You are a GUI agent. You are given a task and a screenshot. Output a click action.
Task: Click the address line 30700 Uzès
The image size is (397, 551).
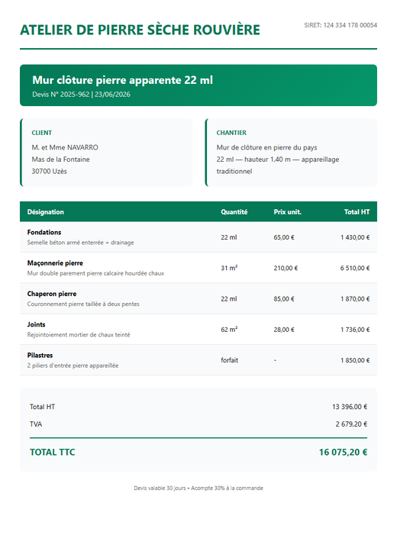(x=49, y=171)
